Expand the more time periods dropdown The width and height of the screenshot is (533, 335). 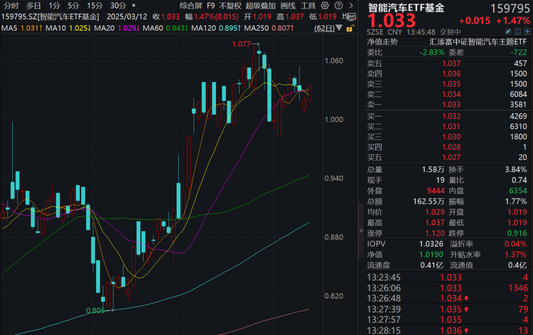click(x=134, y=6)
